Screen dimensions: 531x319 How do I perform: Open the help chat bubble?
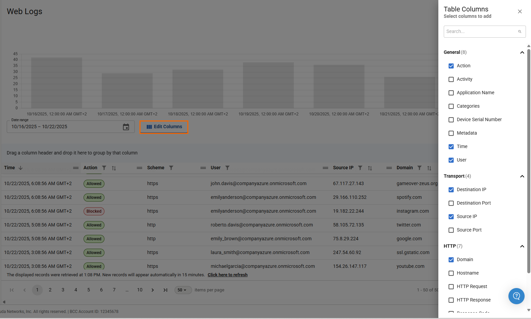point(516,296)
